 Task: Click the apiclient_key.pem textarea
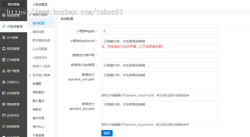pos(159,112)
